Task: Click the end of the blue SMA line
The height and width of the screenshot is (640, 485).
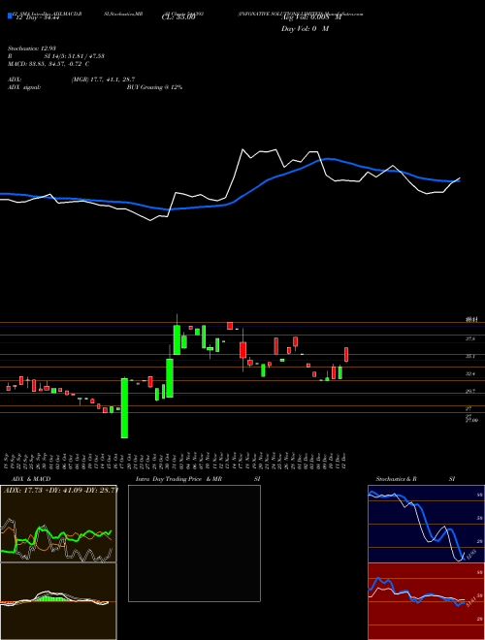Action: pyautogui.click(x=459, y=180)
